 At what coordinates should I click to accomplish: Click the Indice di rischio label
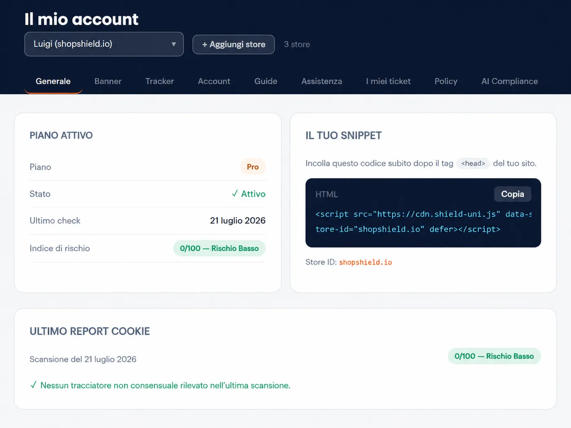[x=60, y=248]
